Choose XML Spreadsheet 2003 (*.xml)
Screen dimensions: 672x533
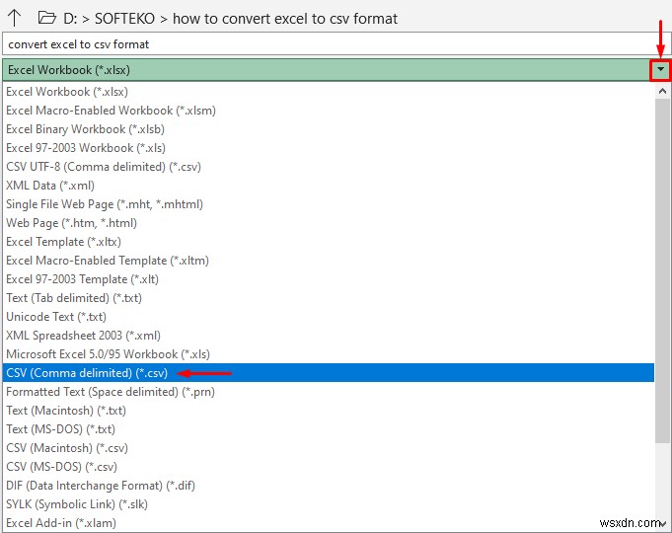(x=329, y=336)
